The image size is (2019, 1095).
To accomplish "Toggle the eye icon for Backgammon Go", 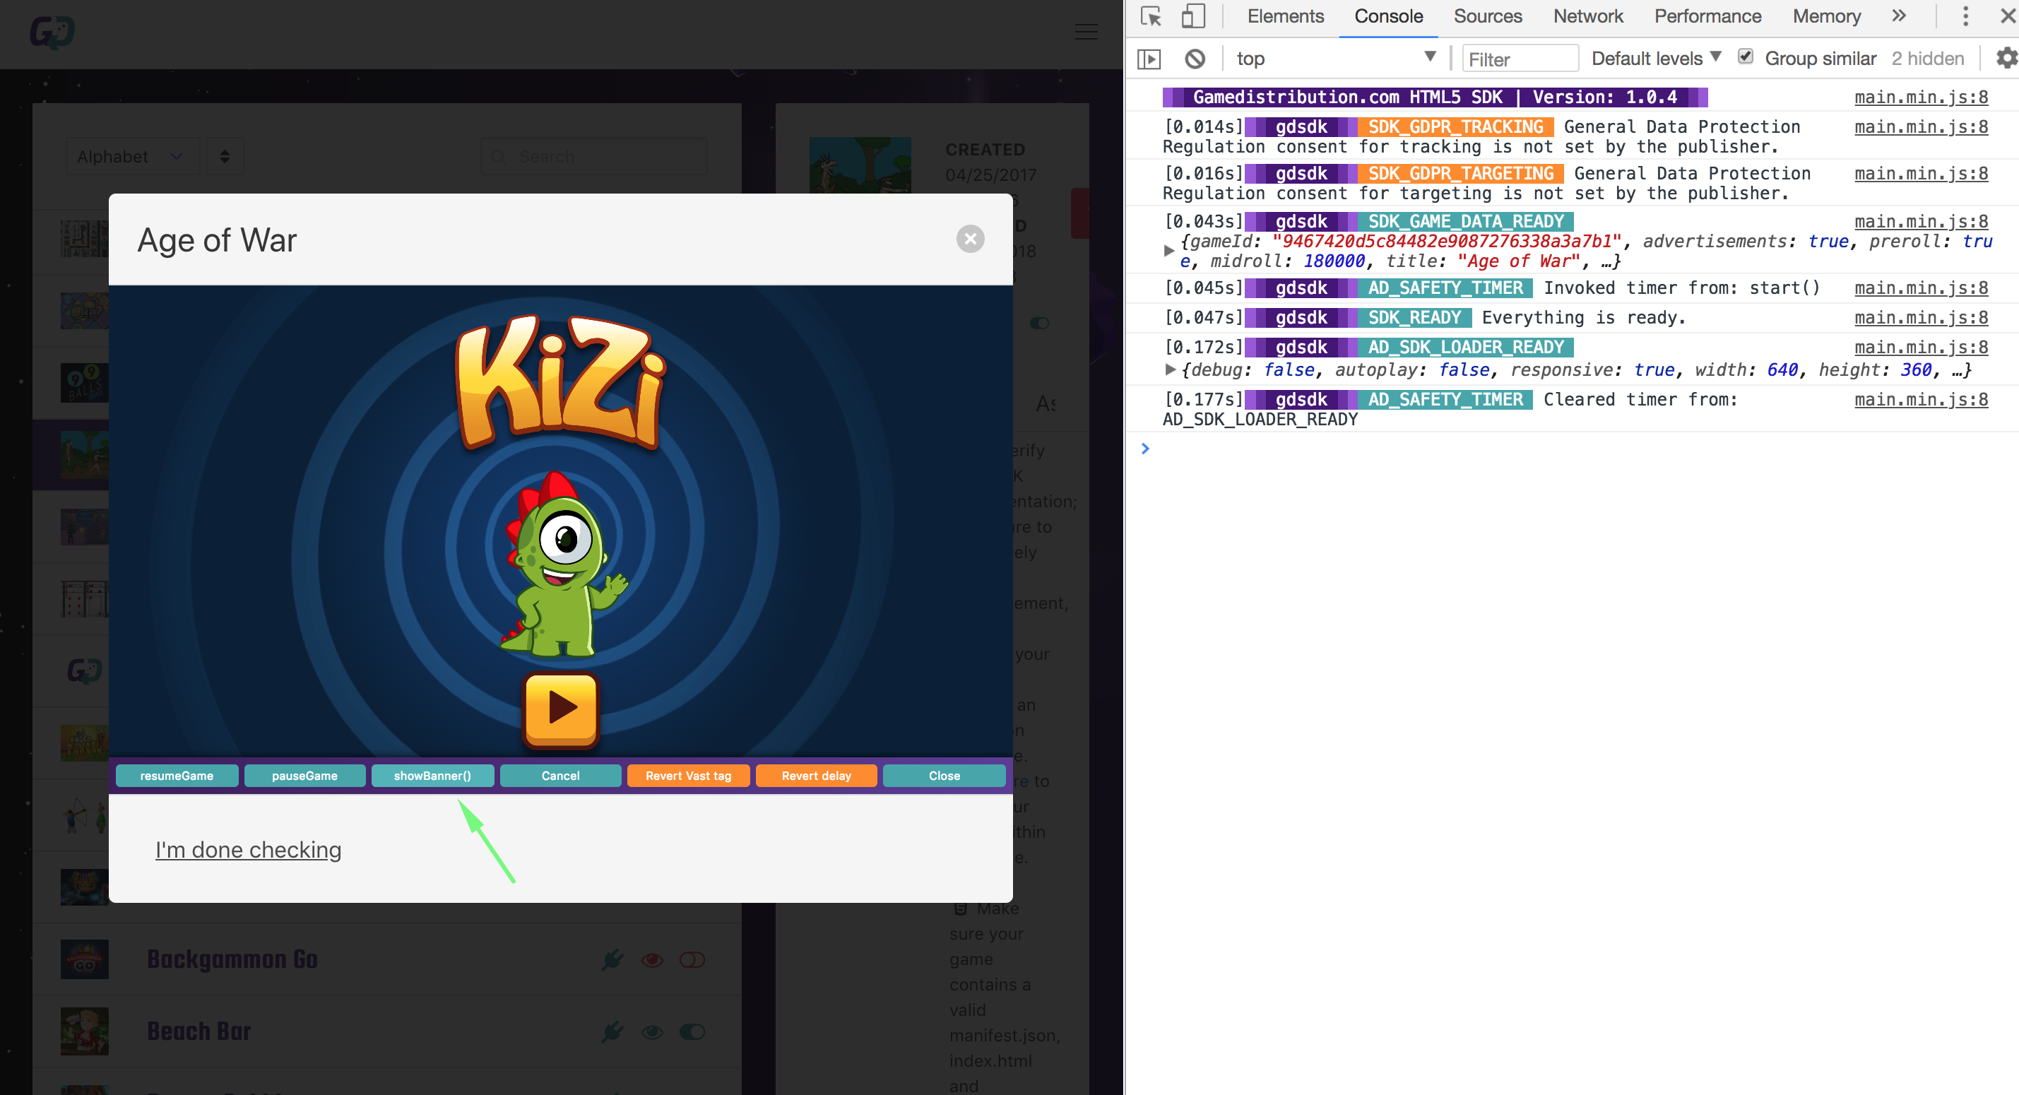I will point(652,960).
